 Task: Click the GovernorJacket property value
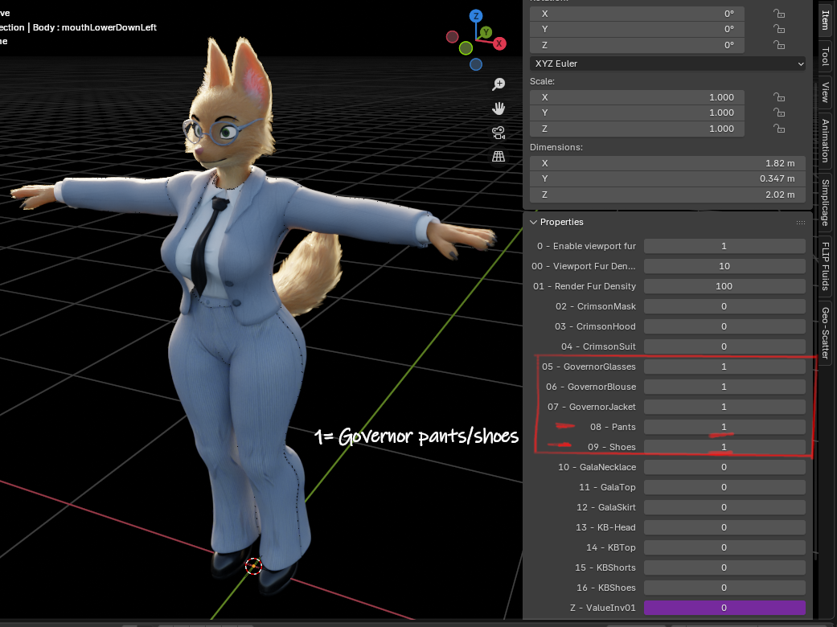click(x=724, y=407)
